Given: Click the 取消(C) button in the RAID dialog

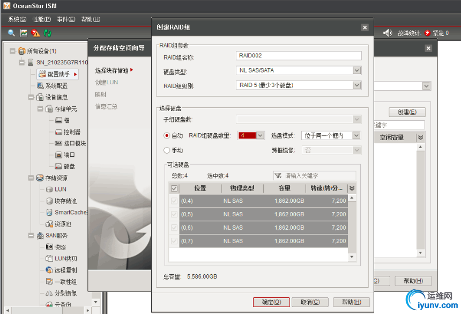Looking at the screenshot, I should coord(310,302).
